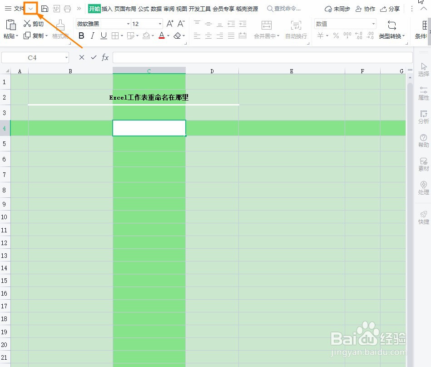Image resolution: width=431 pixels, height=367 pixels.
Task: Click the 分享 button
Action: click(x=390, y=9)
